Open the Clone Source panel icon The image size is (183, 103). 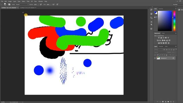(151, 18)
